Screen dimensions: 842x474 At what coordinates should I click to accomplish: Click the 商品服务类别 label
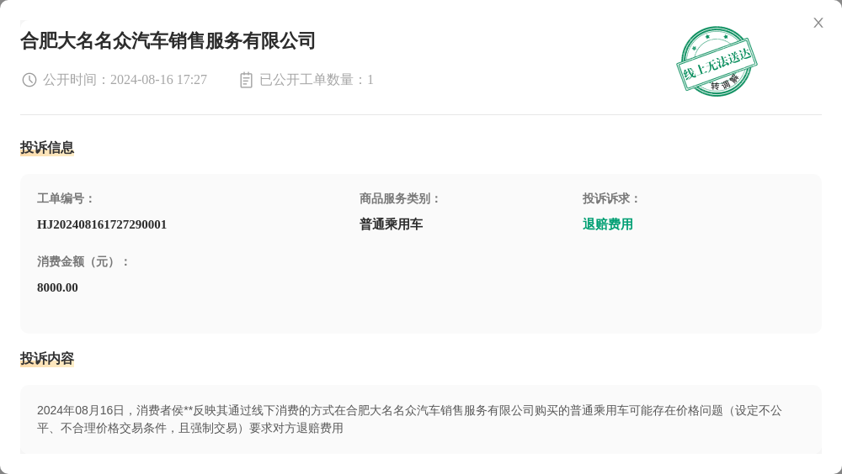tap(399, 198)
